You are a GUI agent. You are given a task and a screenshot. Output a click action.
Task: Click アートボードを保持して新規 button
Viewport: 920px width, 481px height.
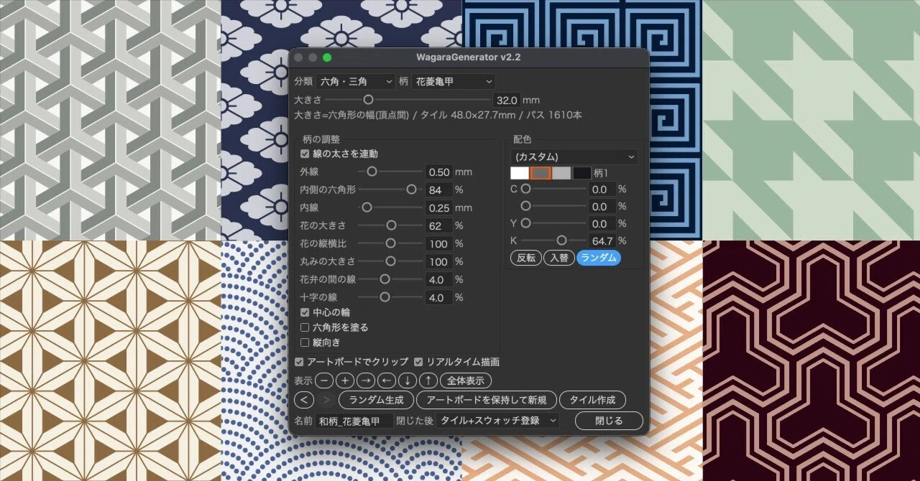point(487,400)
